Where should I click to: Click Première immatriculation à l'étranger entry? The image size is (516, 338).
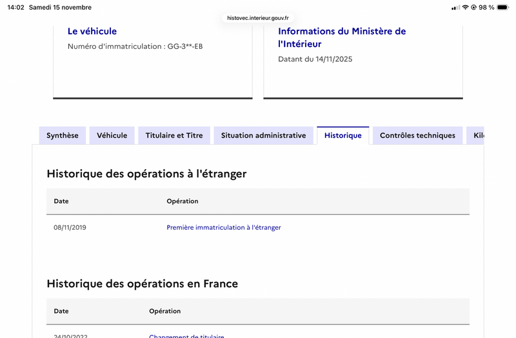(224, 227)
